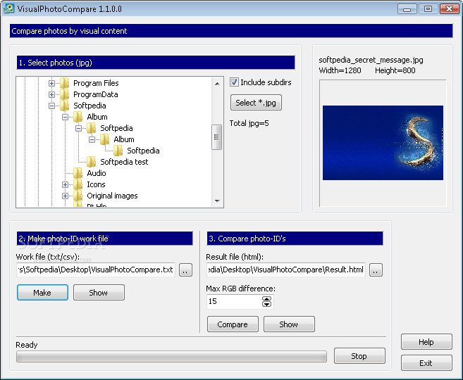Select the Program Files label in tree
The width and height of the screenshot is (463, 380).
click(x=96, y=83)
